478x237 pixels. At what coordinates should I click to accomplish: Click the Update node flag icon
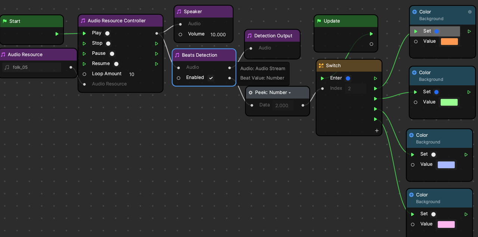point(319,21)
